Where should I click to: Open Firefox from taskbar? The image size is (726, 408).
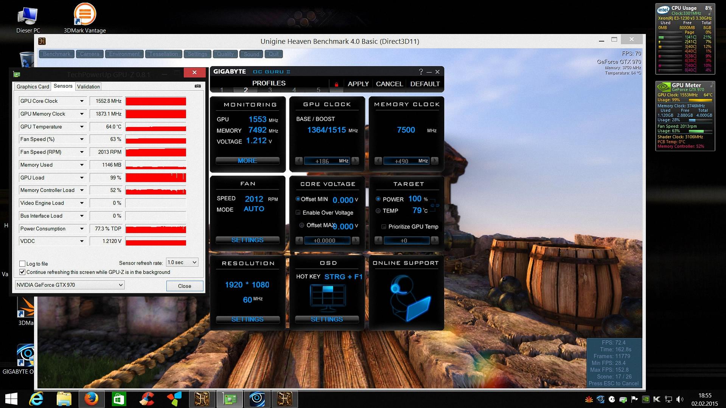point(92,399)
